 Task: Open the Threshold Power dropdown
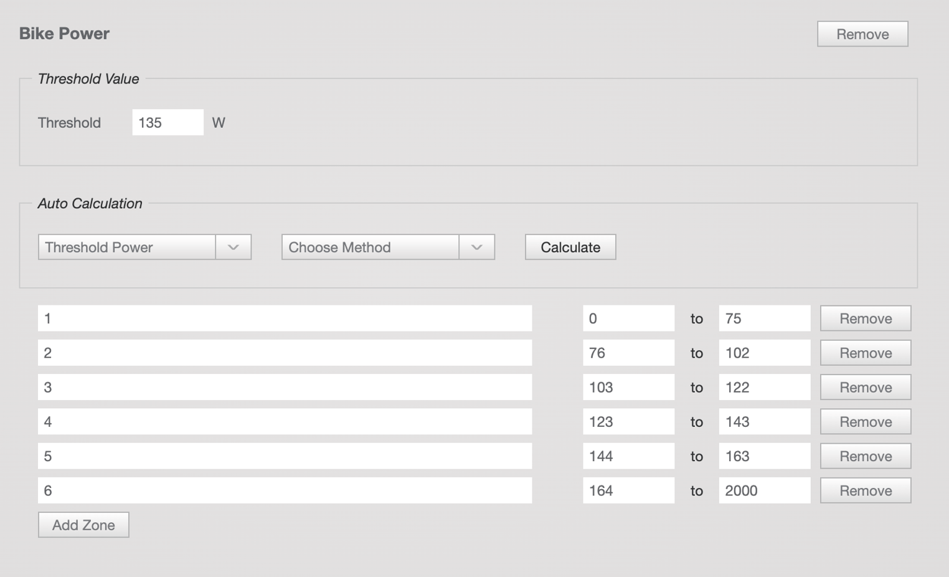(144, 247)
